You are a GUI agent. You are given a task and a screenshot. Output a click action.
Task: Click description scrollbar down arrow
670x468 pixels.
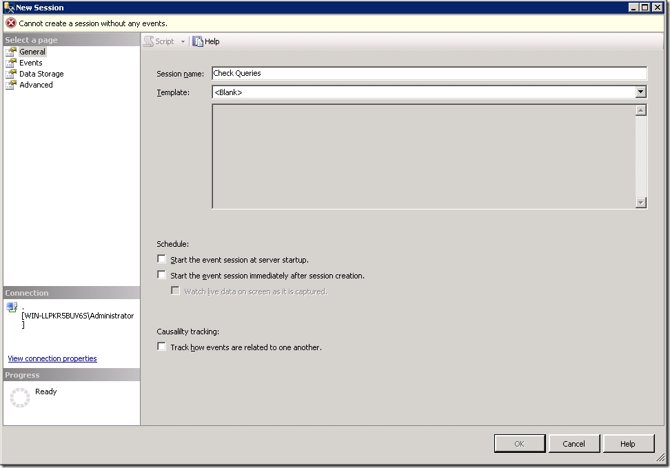pos(640,203)
